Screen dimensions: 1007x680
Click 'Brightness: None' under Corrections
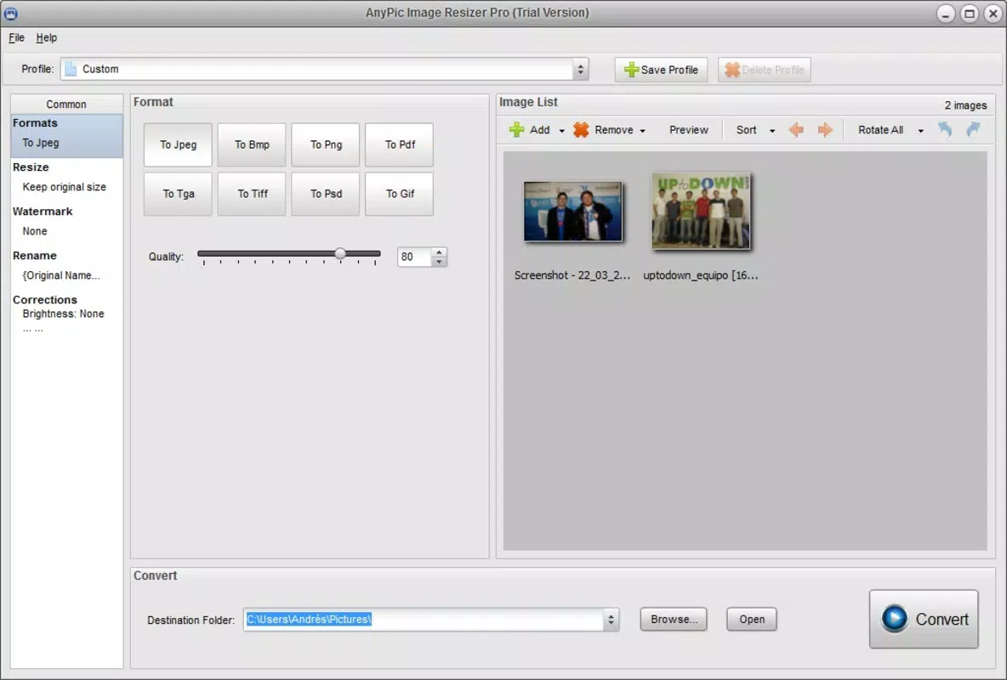[x=63, y=314]
